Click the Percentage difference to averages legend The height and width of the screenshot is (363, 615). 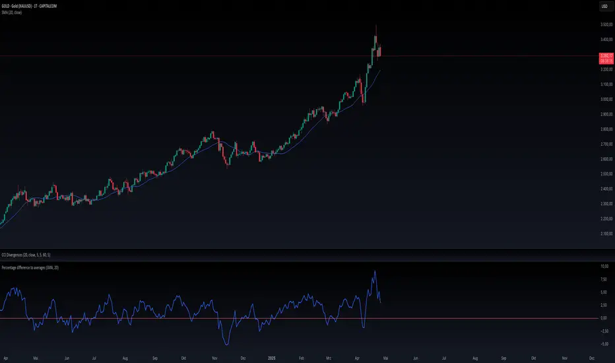[30, 268]
